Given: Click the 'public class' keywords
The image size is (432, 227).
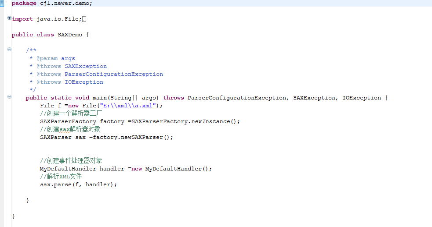Looking at the screenshot, I should coord(33,35).
